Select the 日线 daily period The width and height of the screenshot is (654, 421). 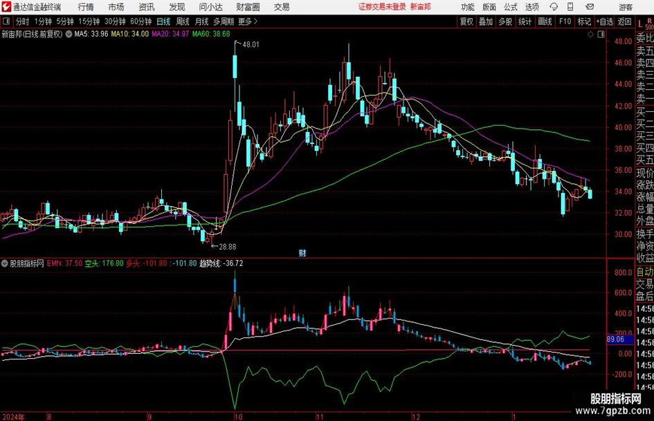point(163,21)
